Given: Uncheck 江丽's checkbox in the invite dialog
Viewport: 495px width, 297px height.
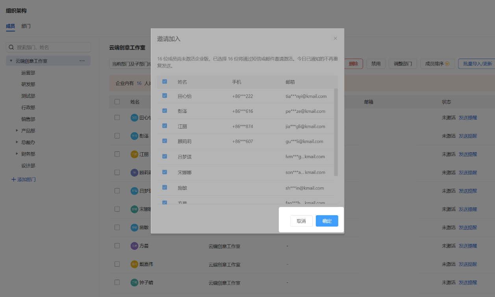Looking at the screenshot, I should [165, 126].
